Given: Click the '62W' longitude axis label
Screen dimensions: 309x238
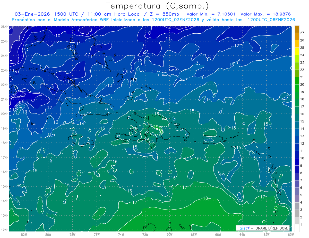Looking at the screenshot, I should coord(267,234).
